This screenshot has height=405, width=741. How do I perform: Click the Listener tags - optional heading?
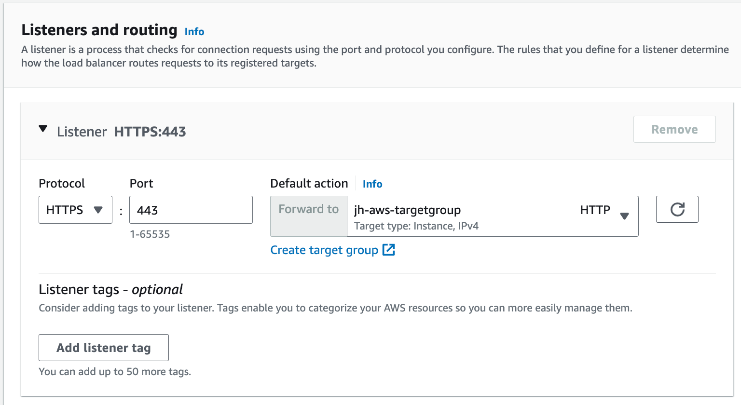click(110, 289)
